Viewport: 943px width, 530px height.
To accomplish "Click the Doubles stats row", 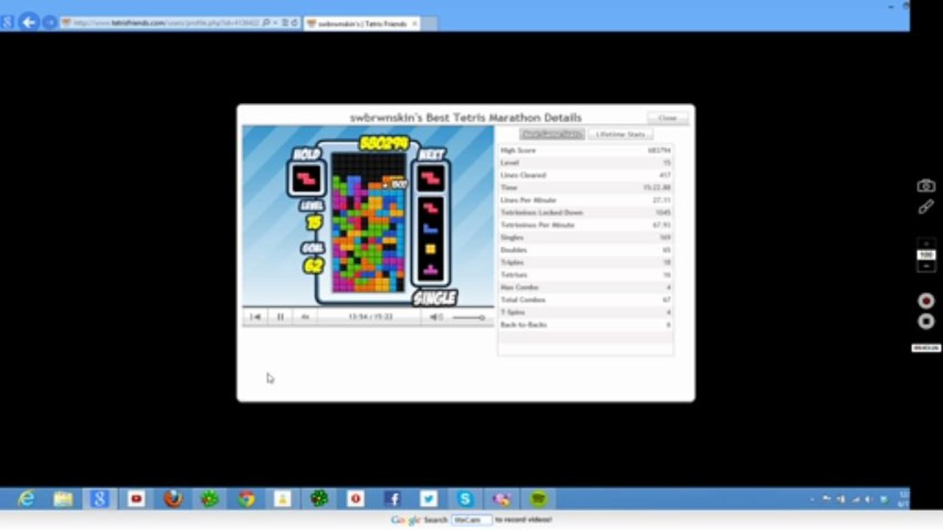I will (585, 250).
